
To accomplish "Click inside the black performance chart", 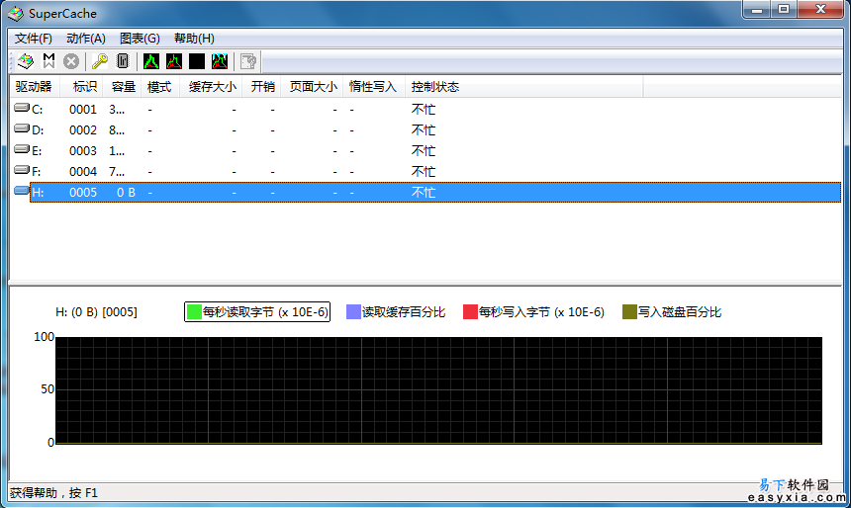I will pyautogui.click(x=438, y=390).
